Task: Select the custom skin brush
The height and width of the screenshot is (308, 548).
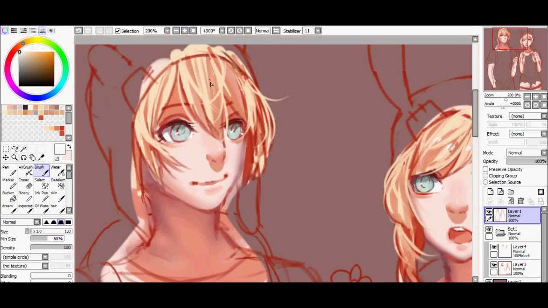Action: (x=57, y=197)
